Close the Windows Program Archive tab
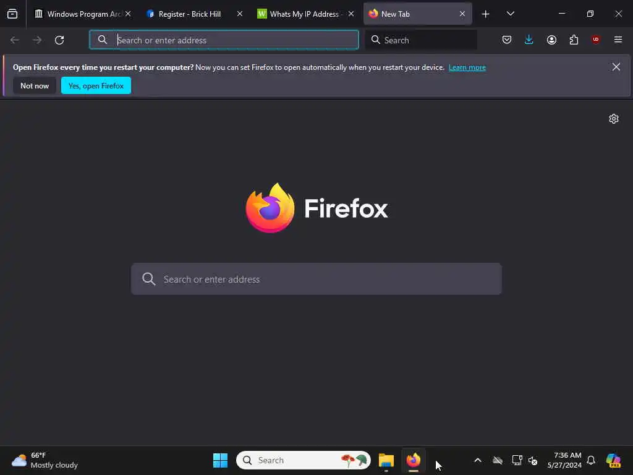Screen dimensions: 633x475 [128, 14]
